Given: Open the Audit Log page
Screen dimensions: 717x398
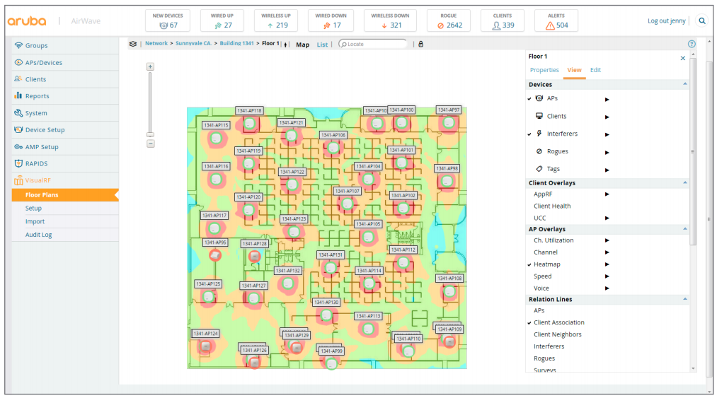Looking at the screenshot, I should [38, 235].
